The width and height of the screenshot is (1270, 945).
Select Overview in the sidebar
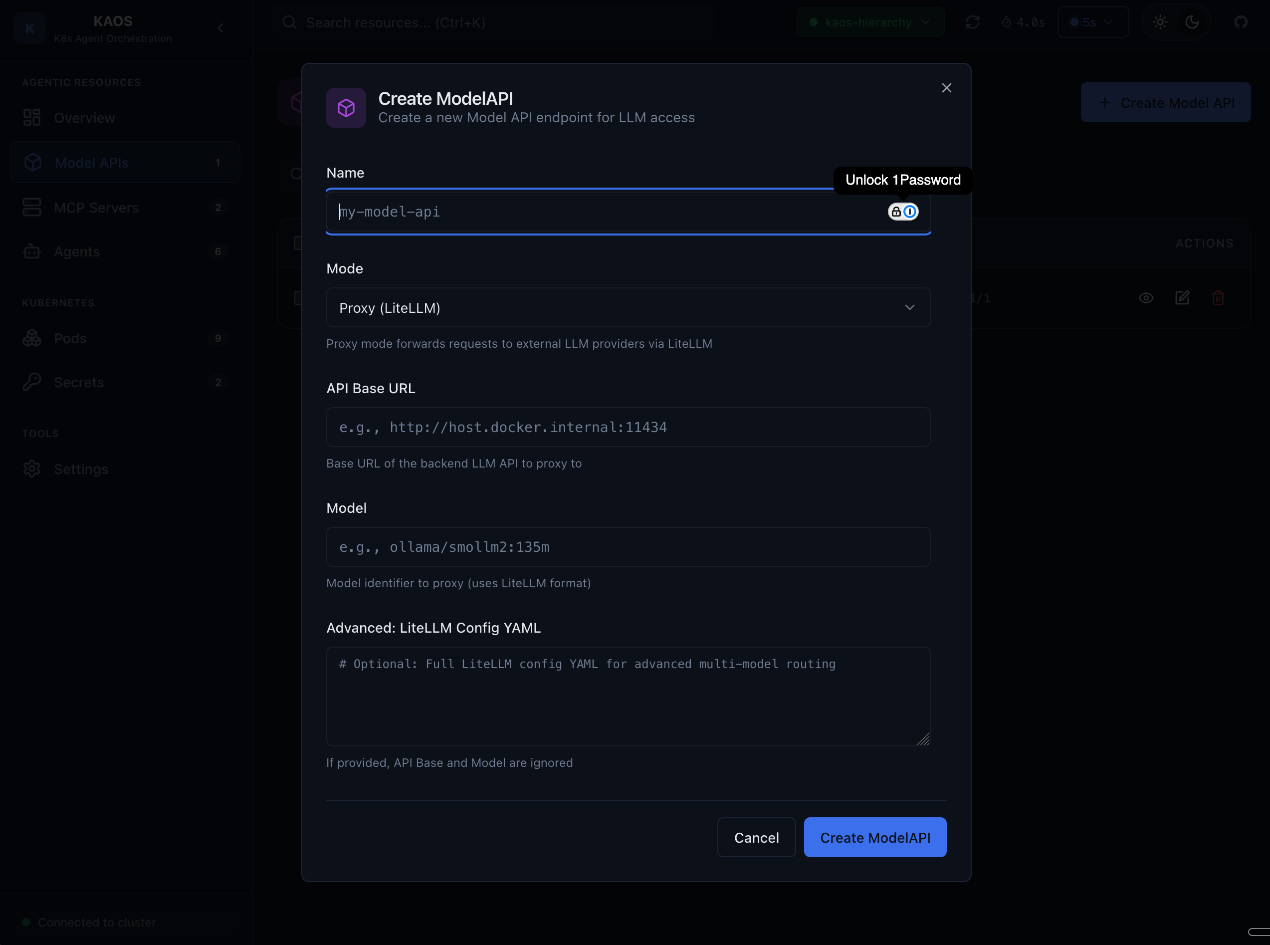click(84, 118)
